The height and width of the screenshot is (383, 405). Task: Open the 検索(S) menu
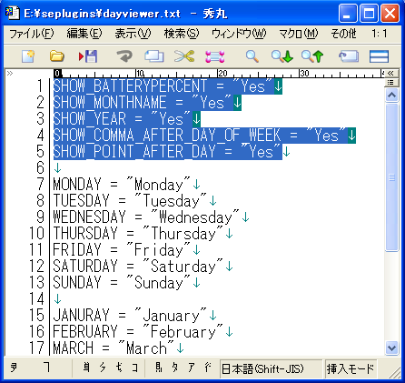pos(182,34)
